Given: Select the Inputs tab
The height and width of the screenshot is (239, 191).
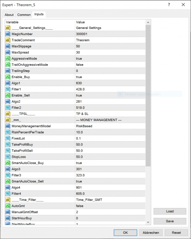Looking at the screenshot, I should tap(39, 14).
